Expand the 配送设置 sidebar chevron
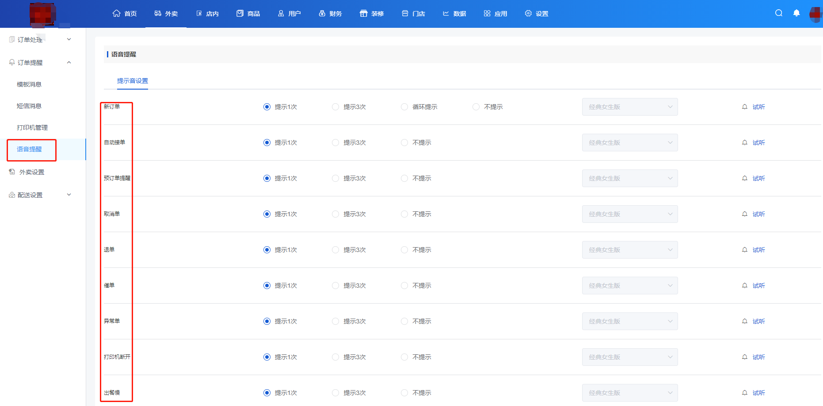 [x=69, y=195]
